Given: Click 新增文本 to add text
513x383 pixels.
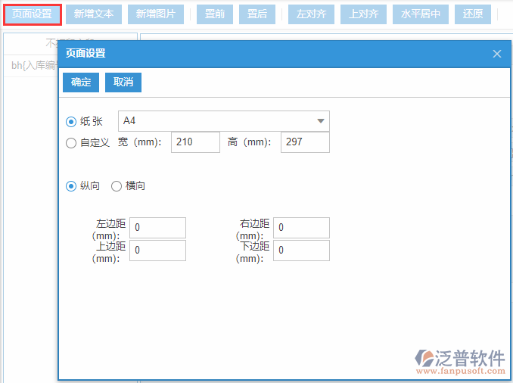Looking at the screenshot, I should click(x=94, y=14).
